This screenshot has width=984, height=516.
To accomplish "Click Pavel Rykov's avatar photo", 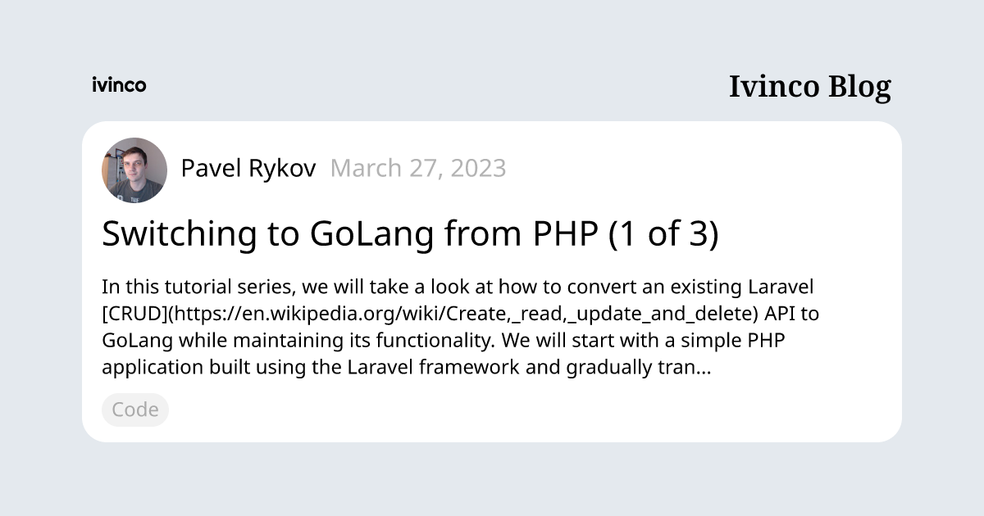I will 134,170.
